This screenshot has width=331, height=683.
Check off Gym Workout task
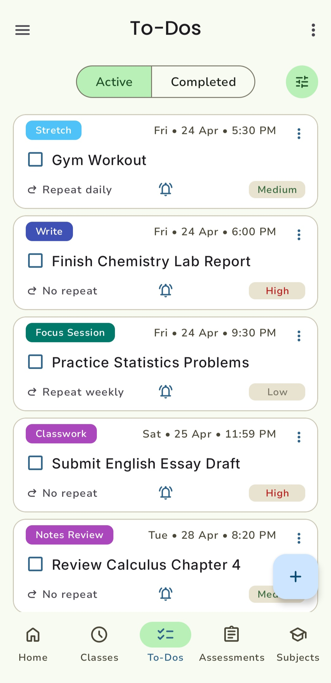(x=36, y=160)
